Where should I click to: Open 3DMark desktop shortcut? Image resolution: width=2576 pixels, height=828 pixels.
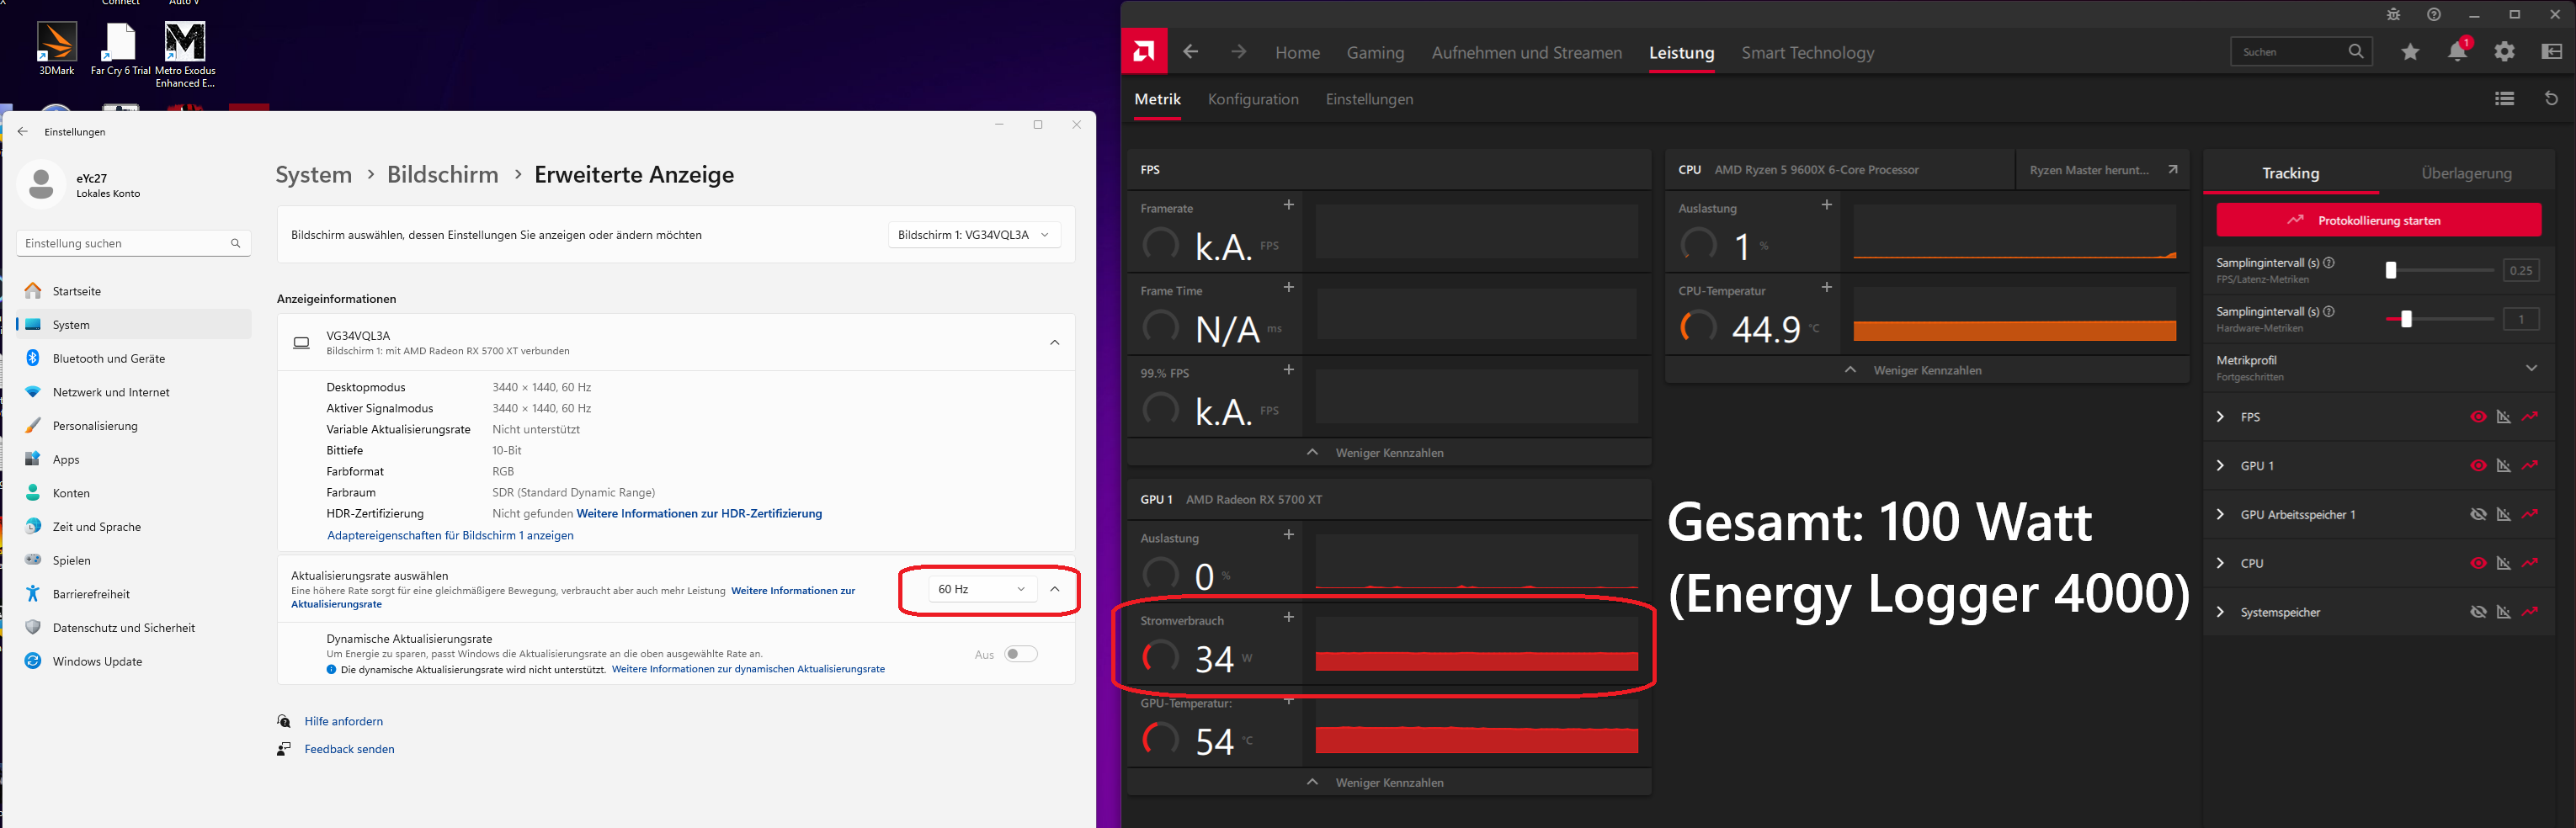pyautogui.click(x=57, y=49)
